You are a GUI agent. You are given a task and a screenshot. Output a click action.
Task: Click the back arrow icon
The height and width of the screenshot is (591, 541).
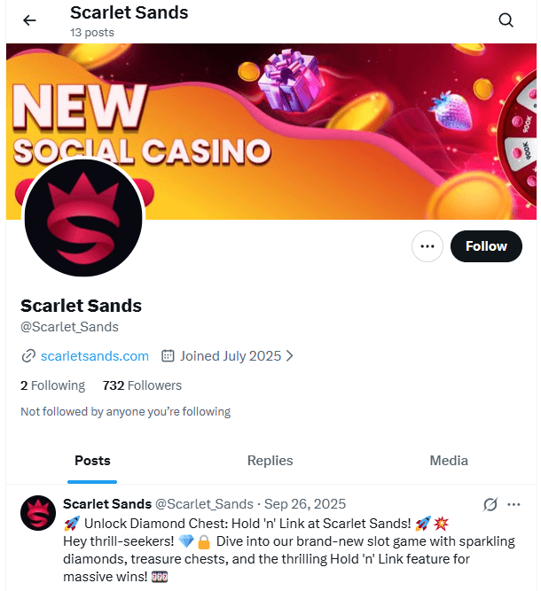pos(30,20)
